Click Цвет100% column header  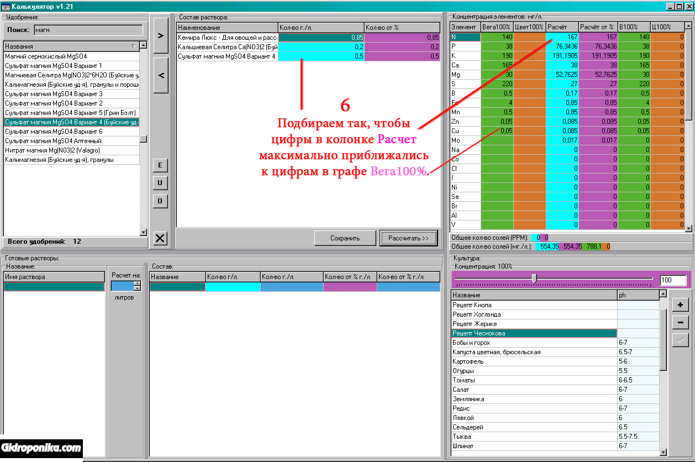point(529,27)
